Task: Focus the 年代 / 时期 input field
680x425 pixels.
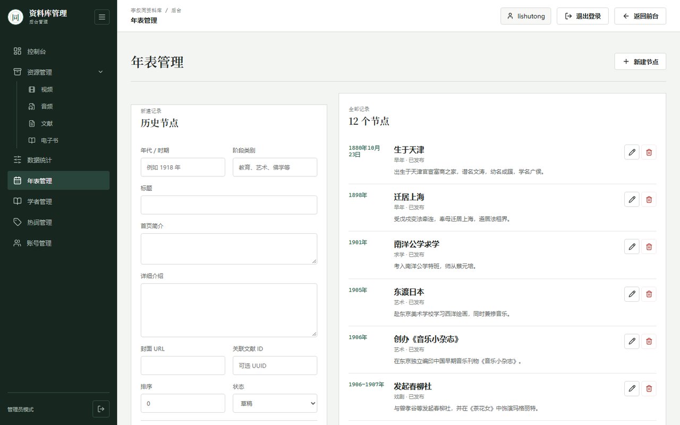Action: 183,167
